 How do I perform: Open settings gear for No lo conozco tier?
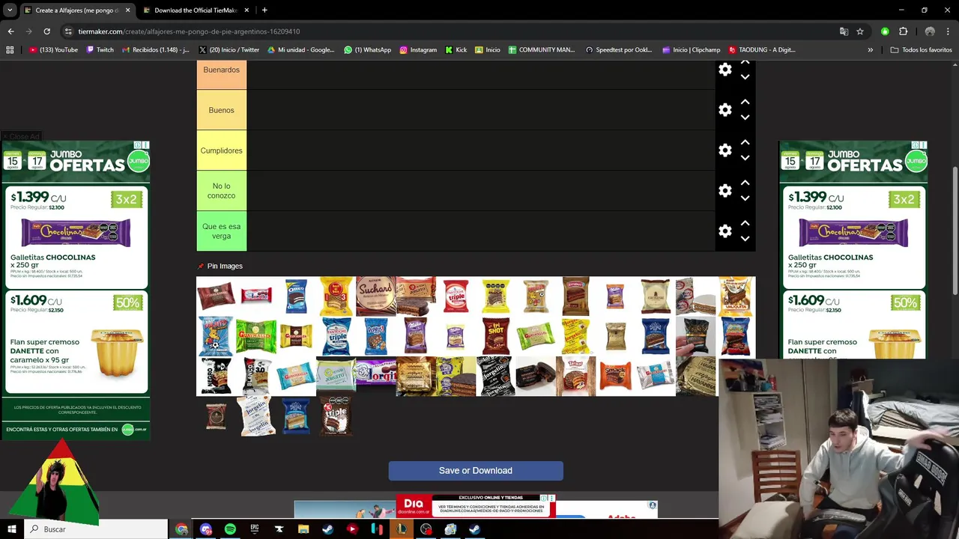(725, 191)
